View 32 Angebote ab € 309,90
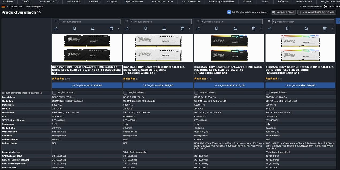The image size is (340, 170). [158, 85]
